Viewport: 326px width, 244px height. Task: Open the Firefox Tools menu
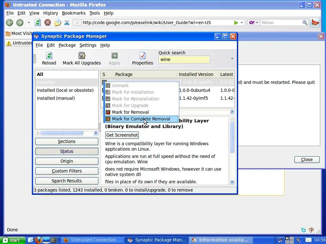pos(95,13)
